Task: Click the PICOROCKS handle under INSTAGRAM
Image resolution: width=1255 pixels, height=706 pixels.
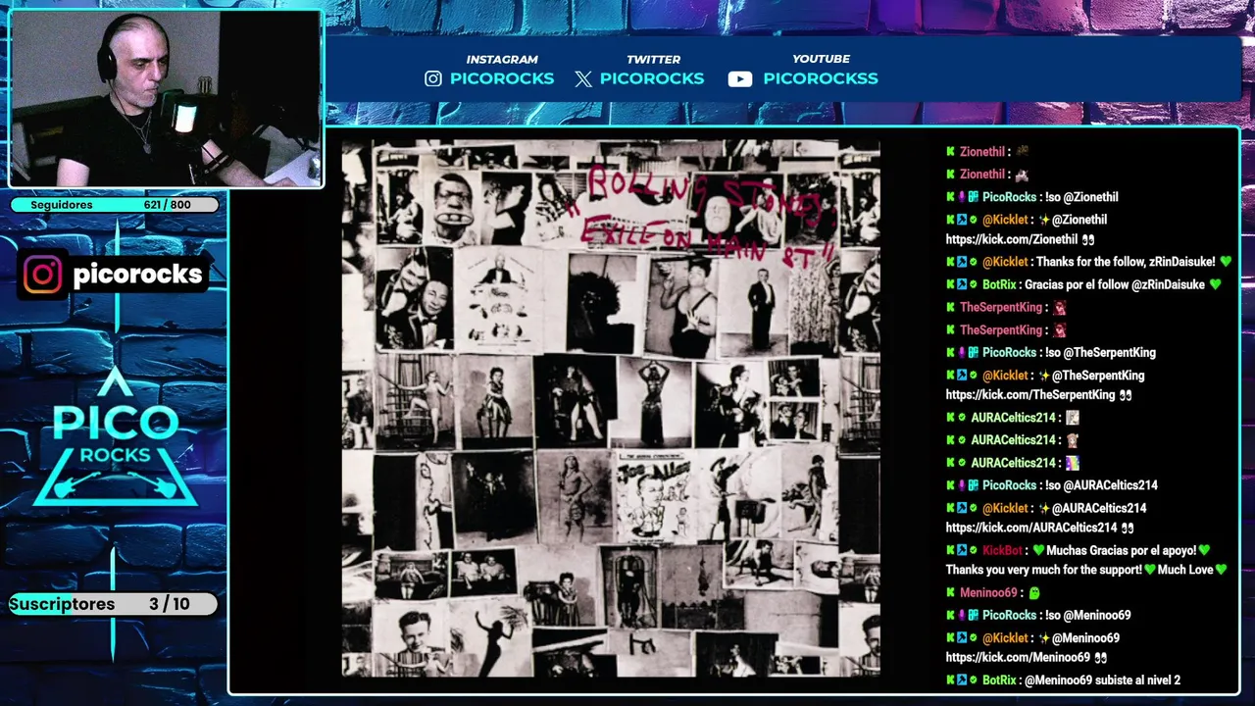Action: coord(502,78)
